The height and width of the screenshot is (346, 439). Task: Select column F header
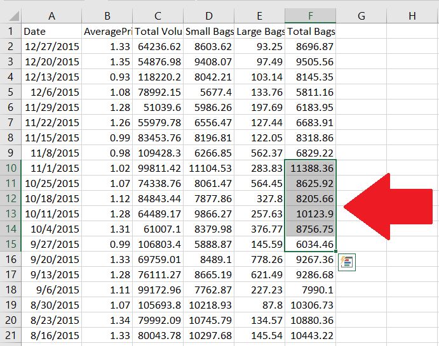pos(310,16)
